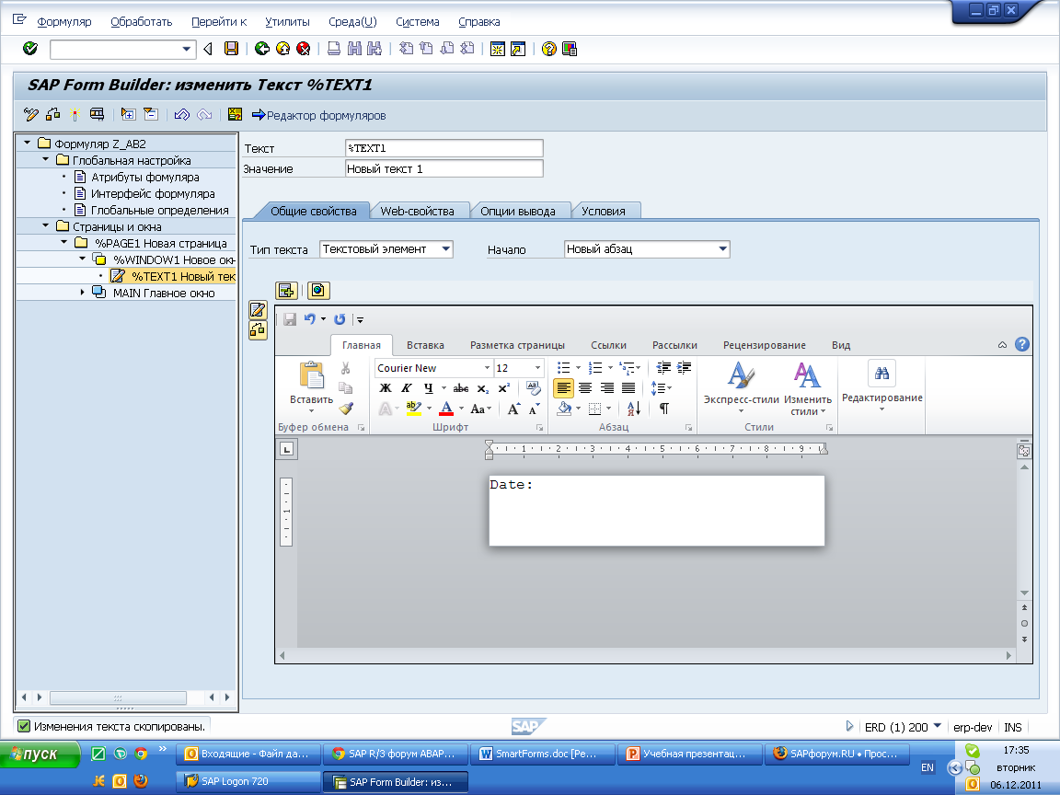The width and height of the screenshot is (1060, 795).
Task: Click the red font color button
Action: click(446, 409)
